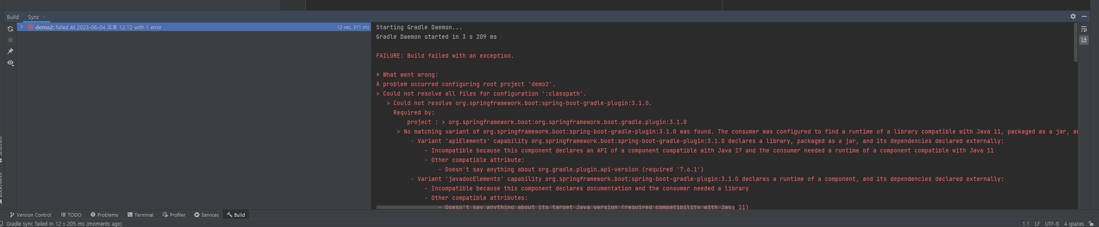
Task: Open the eye icon view filter options
Action: click(10, 63)
